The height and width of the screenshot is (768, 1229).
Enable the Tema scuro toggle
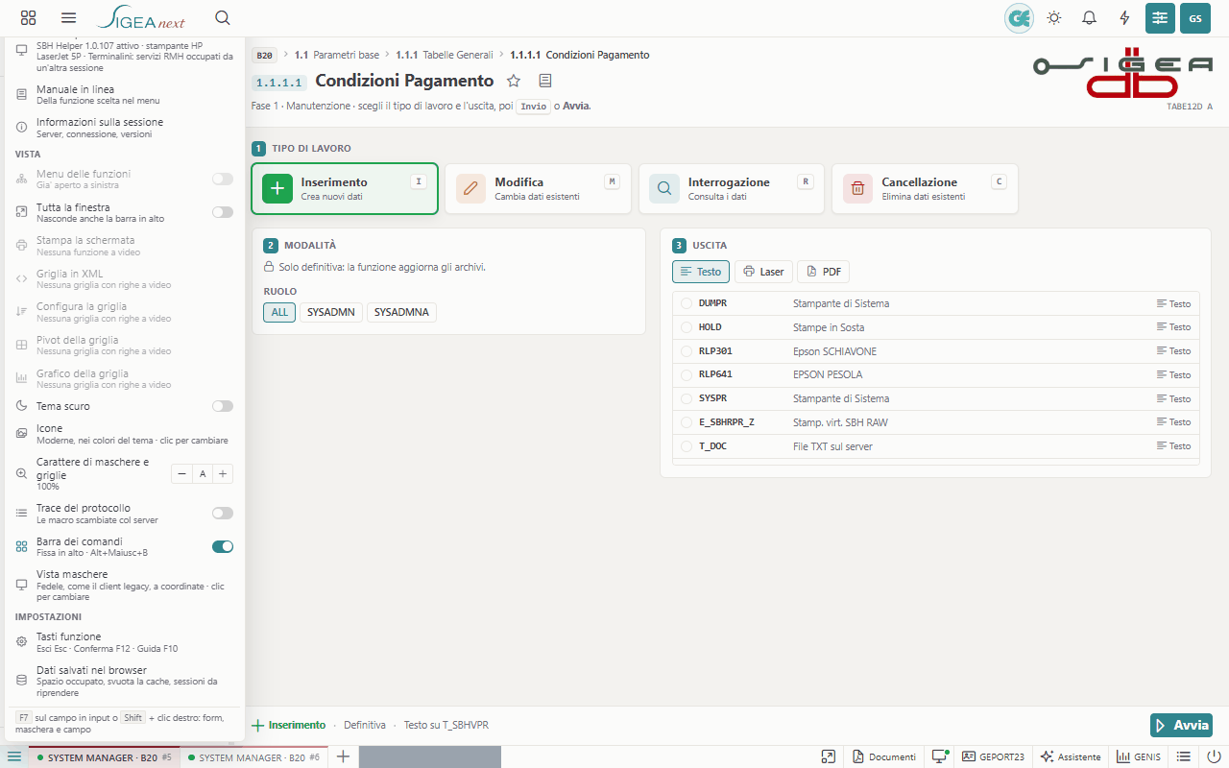pyautogui.click(x=222, y=406)
